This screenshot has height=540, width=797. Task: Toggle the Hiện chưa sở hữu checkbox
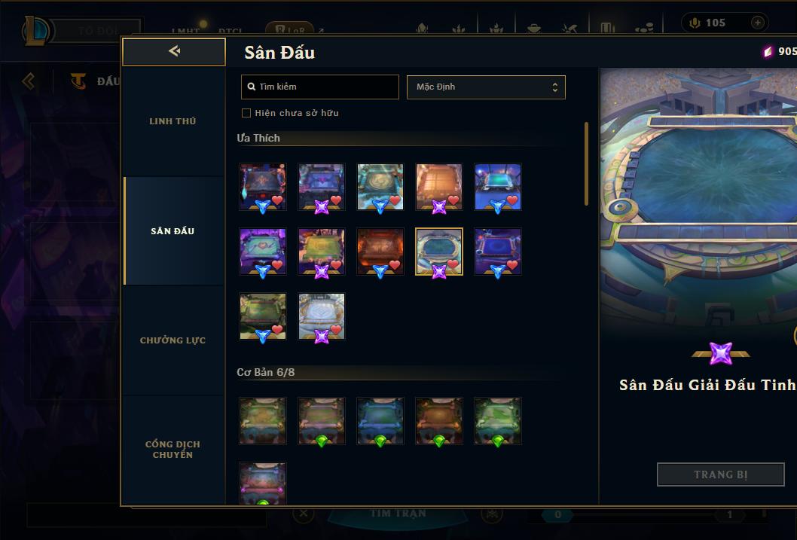tap(246, 113)
